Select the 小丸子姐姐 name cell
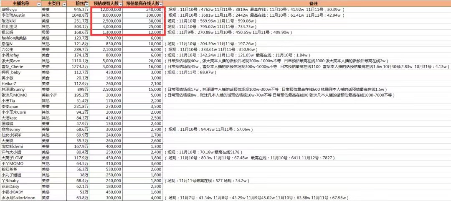 point(21,175)
